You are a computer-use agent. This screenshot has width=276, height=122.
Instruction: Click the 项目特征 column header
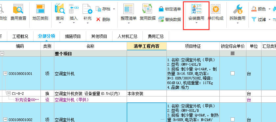coord(193,46)
